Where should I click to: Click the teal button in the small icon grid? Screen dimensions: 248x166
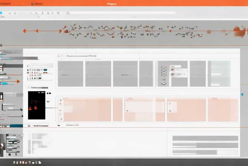(46, 70)
